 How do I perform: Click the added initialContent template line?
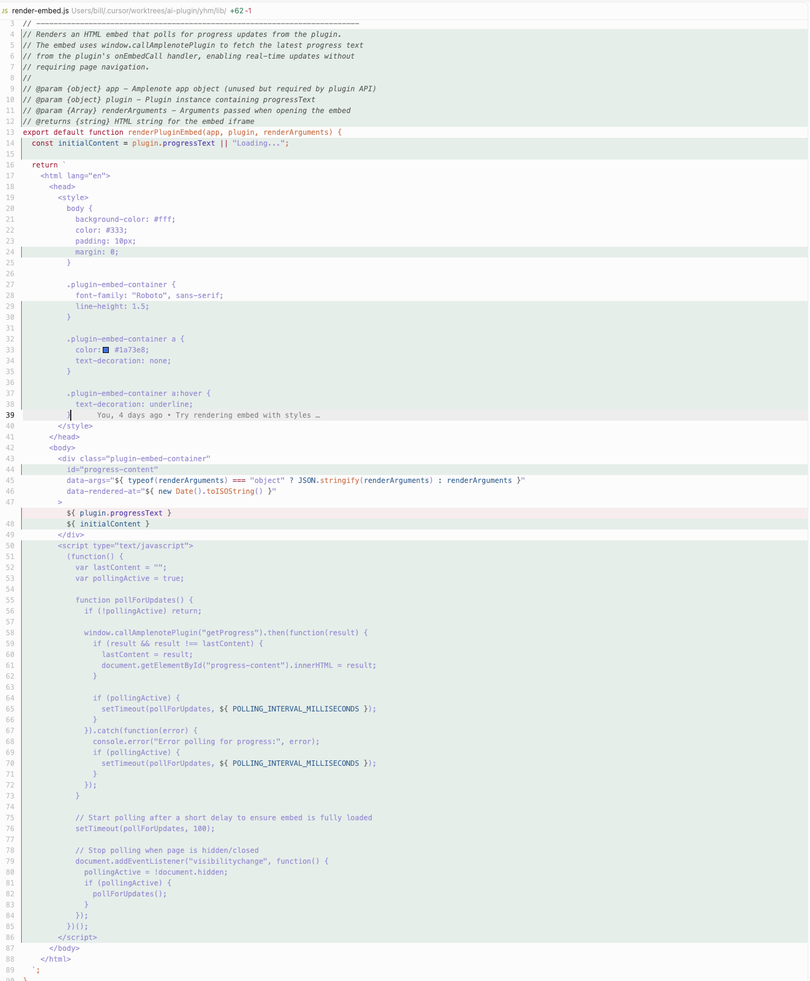tap(108, 524)
